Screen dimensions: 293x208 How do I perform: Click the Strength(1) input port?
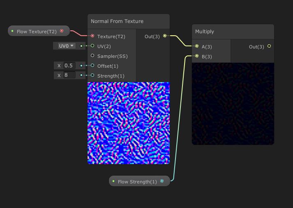coord(92,75)
